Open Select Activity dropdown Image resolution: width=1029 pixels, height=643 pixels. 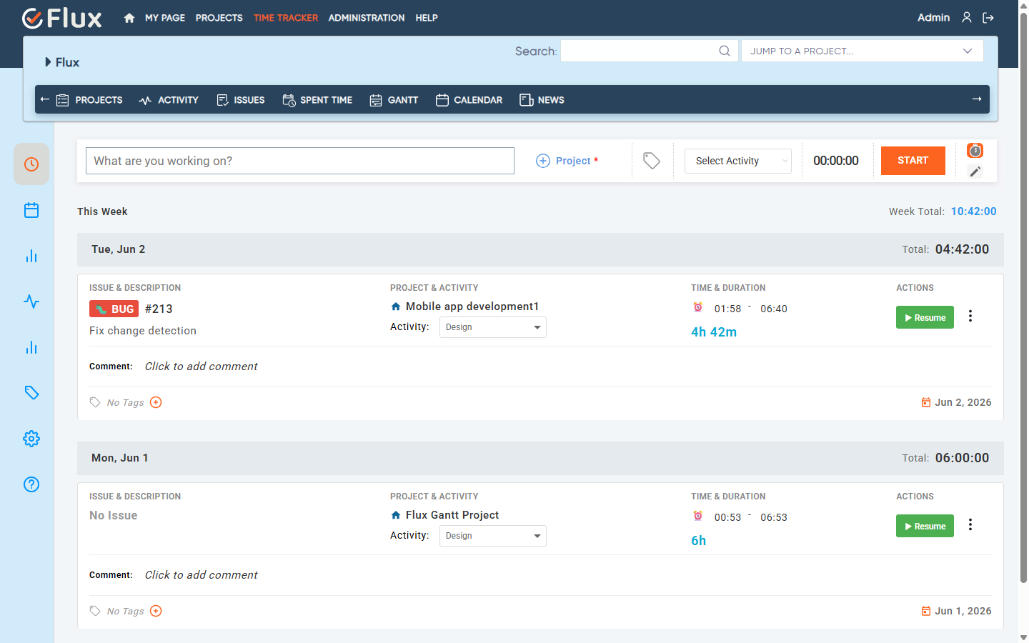coord(738,161)
